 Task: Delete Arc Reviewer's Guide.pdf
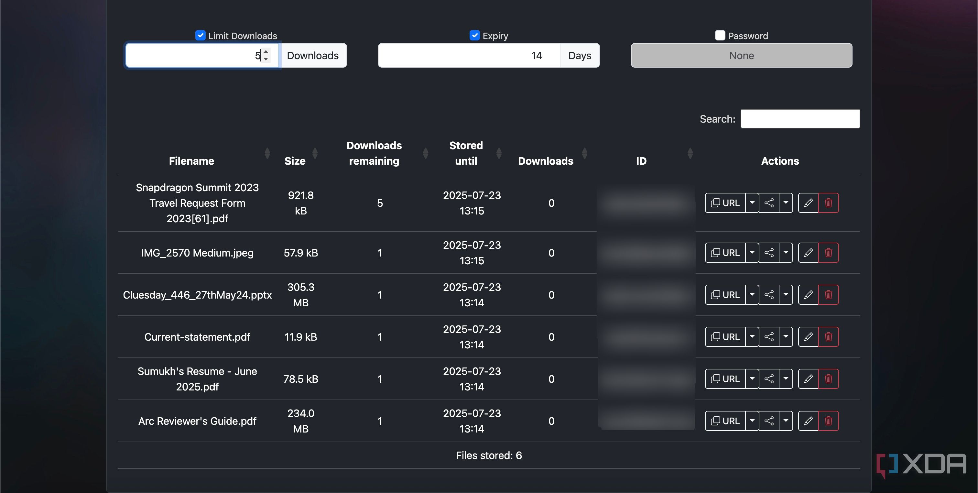(x=828, y=421)
